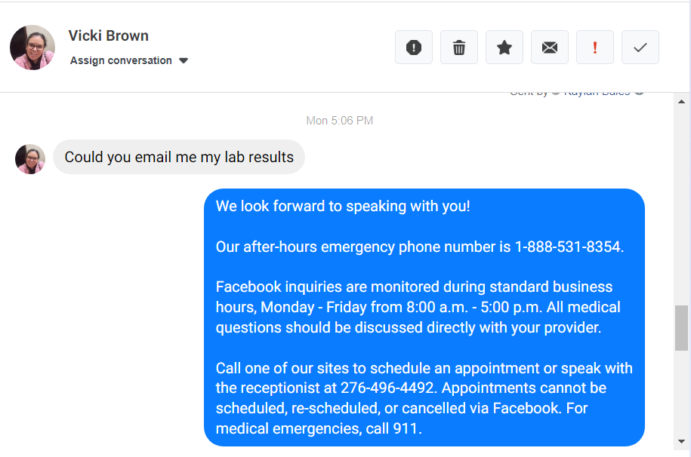691x457 pixels.
Task: Open Vicki Brown's header profile photo
Action: click(x=32, y=48)
